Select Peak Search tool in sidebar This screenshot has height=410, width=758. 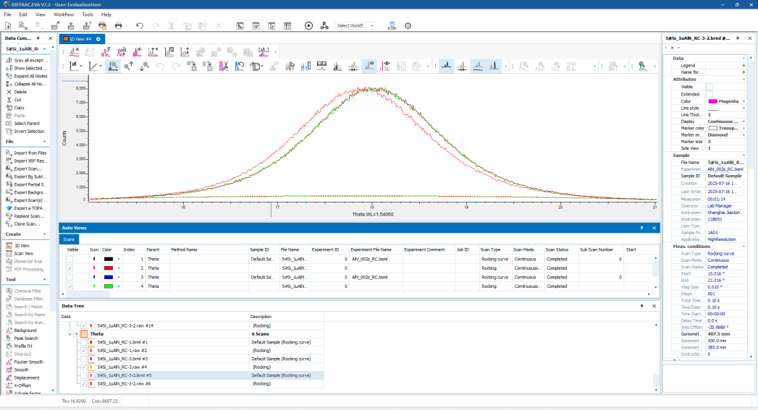pyautogui.click(x=25, y=338)
